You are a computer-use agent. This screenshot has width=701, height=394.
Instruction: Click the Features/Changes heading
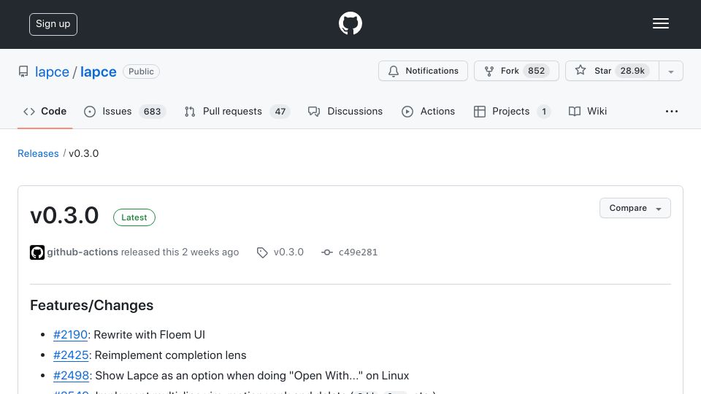click(x=92, y=306)
